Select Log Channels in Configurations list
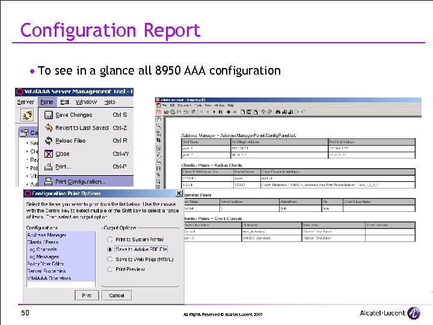This screenshot has height=325, width=433. point(61,249)
